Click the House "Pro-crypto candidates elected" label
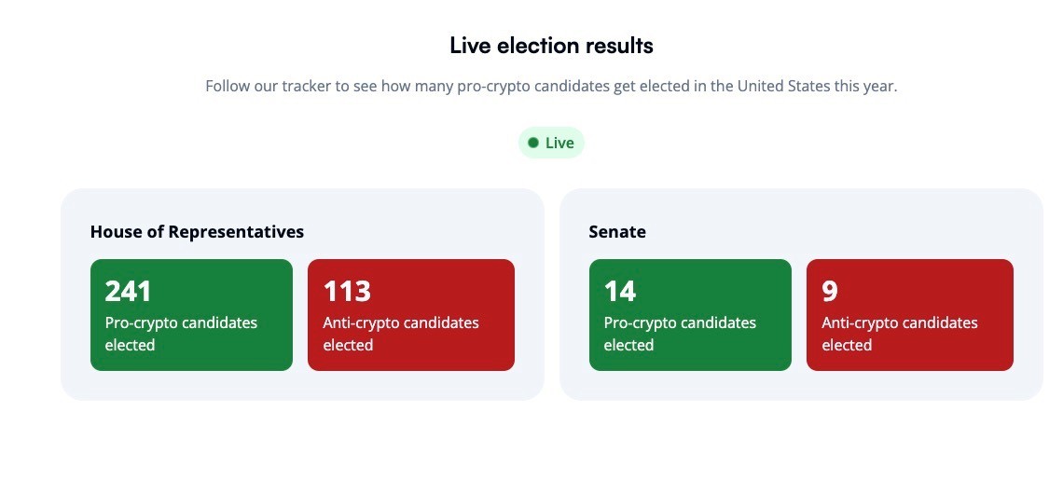Screen dimensions: 1063x480 [x=181, y=334]
